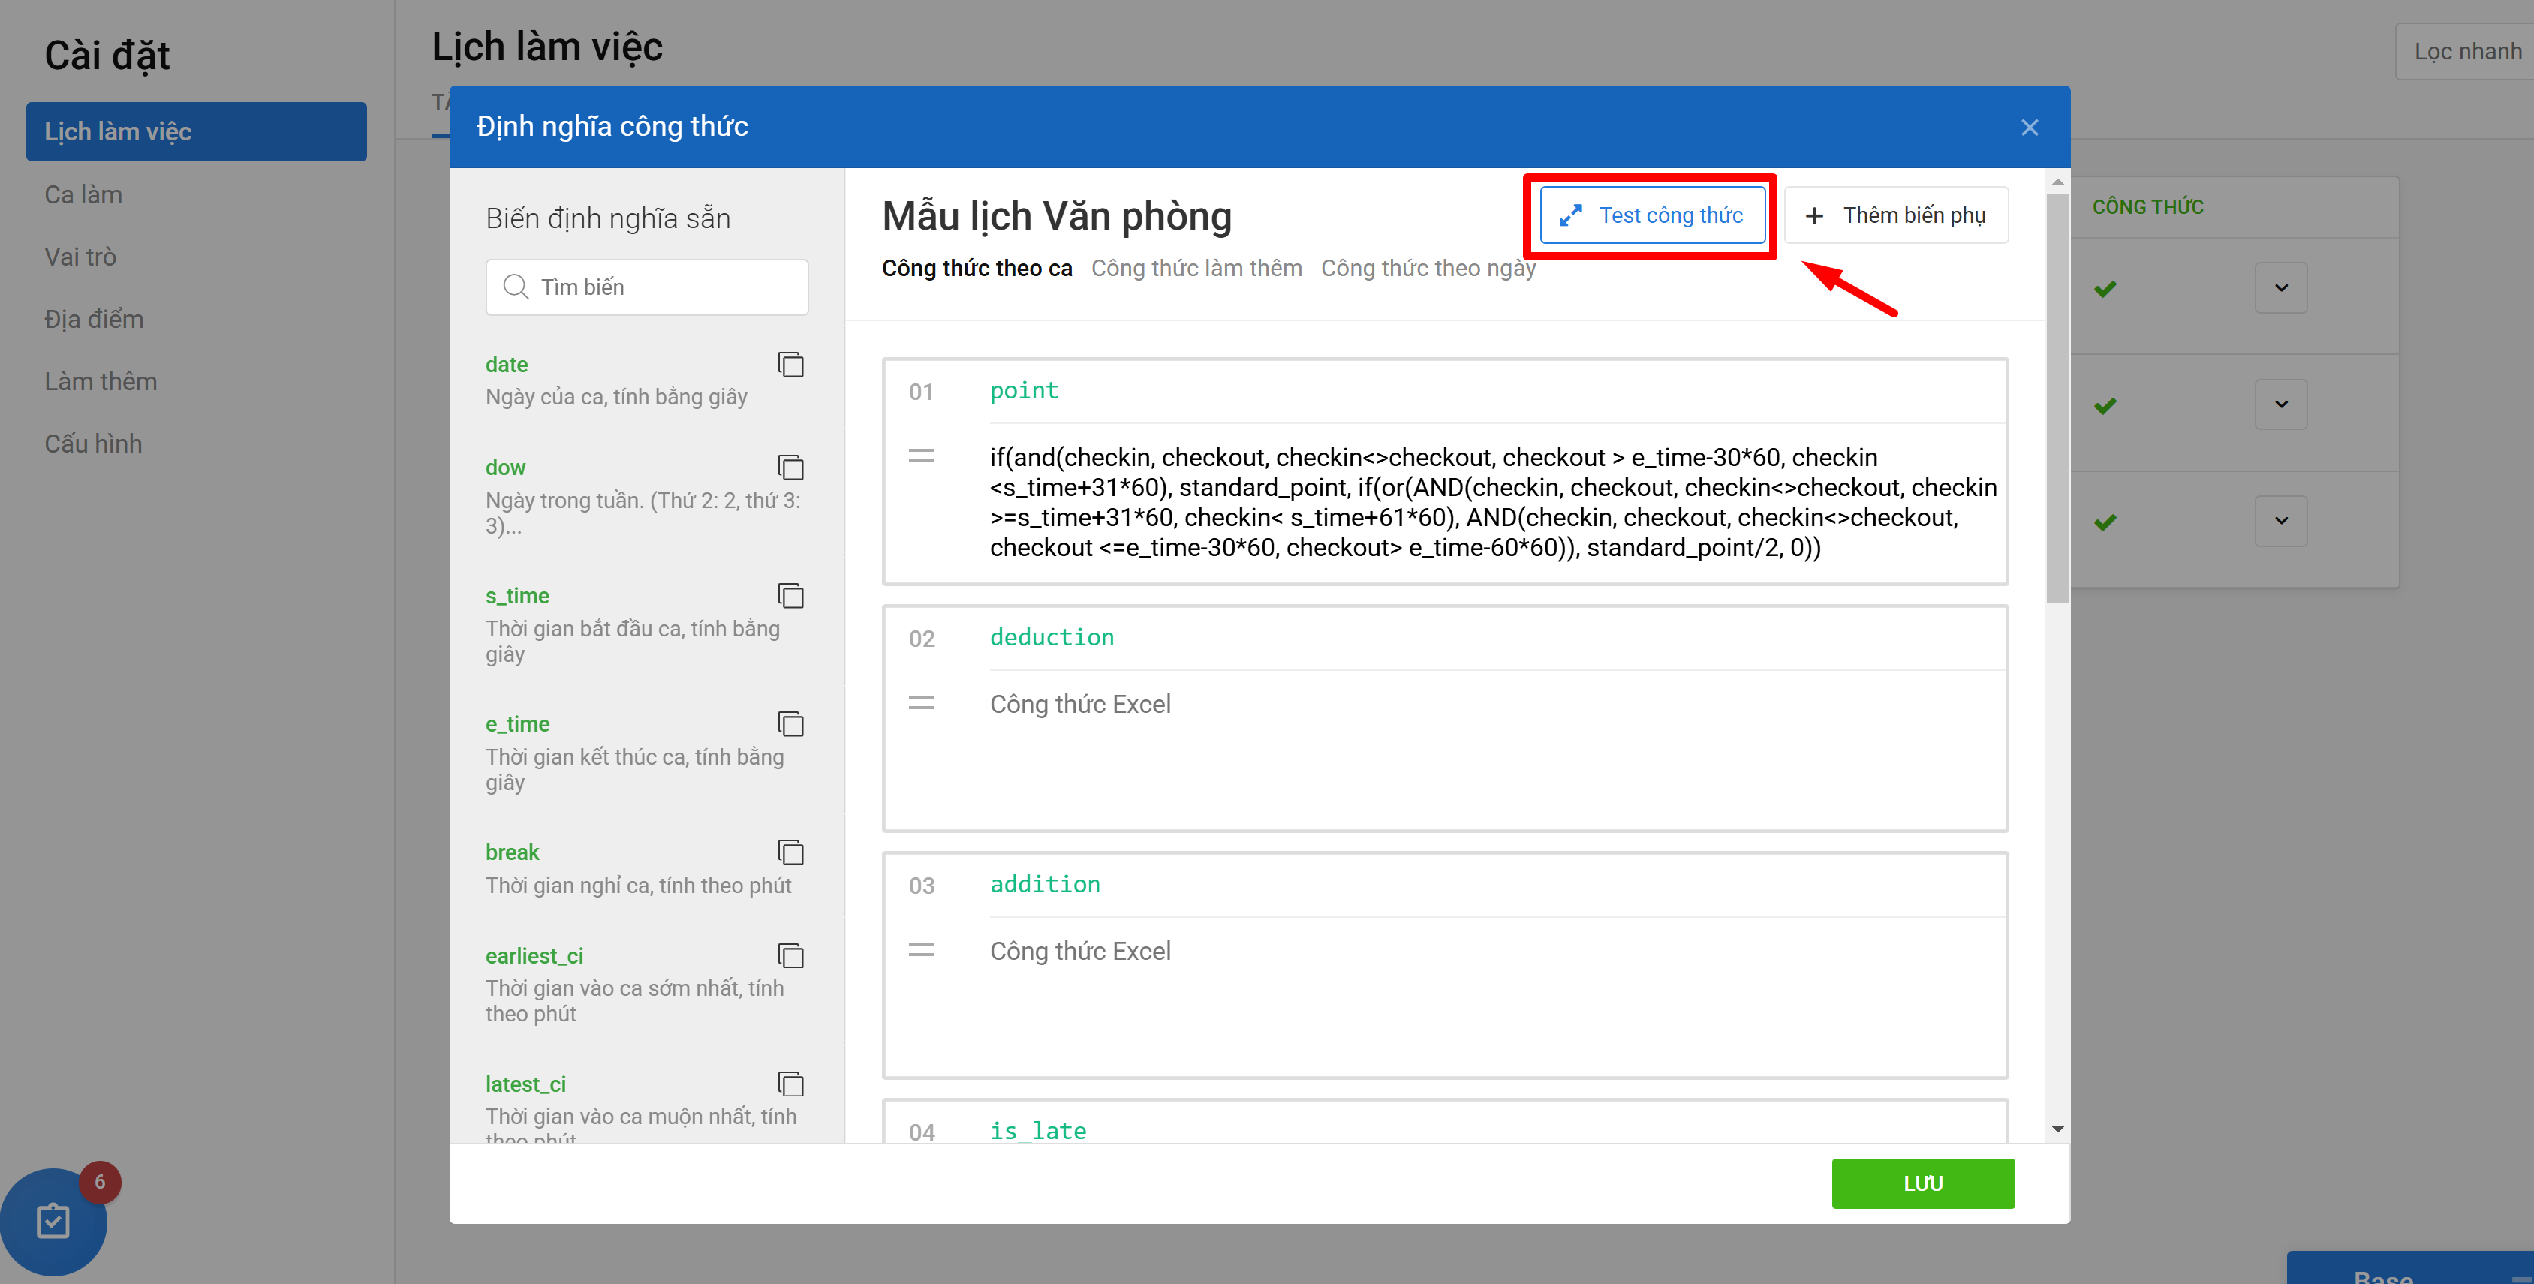Image resolution: width=2534 pixels, height=1284 pixels.
Task: Switch to Công thức theo ngày tab
Action: (1428, 269)
